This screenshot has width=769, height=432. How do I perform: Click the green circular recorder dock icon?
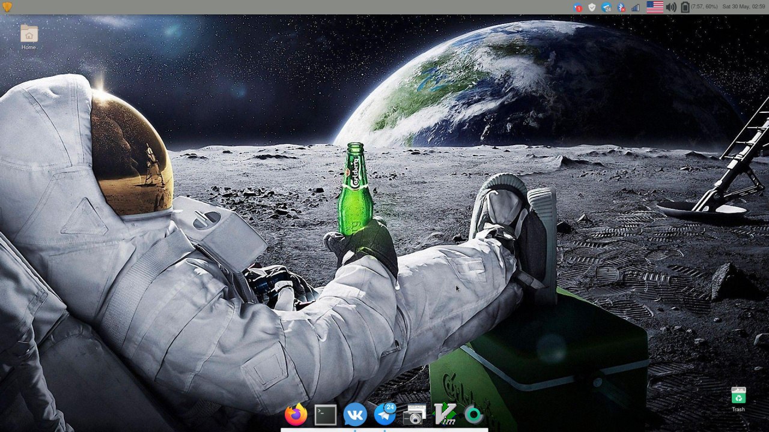[474, 415]
